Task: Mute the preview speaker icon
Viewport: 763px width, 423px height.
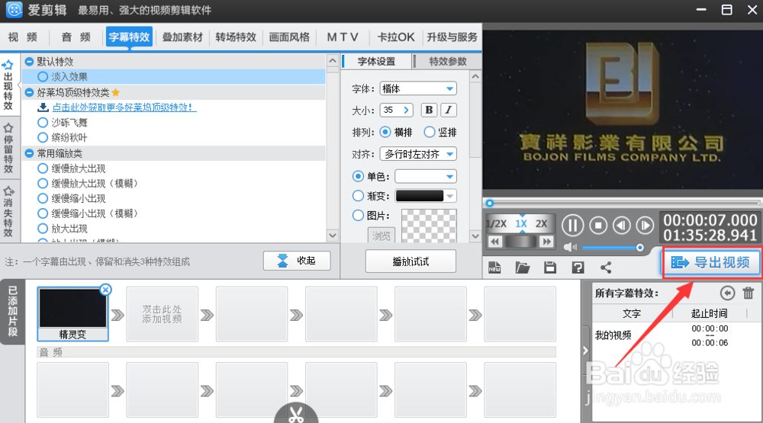Action: 570,248
